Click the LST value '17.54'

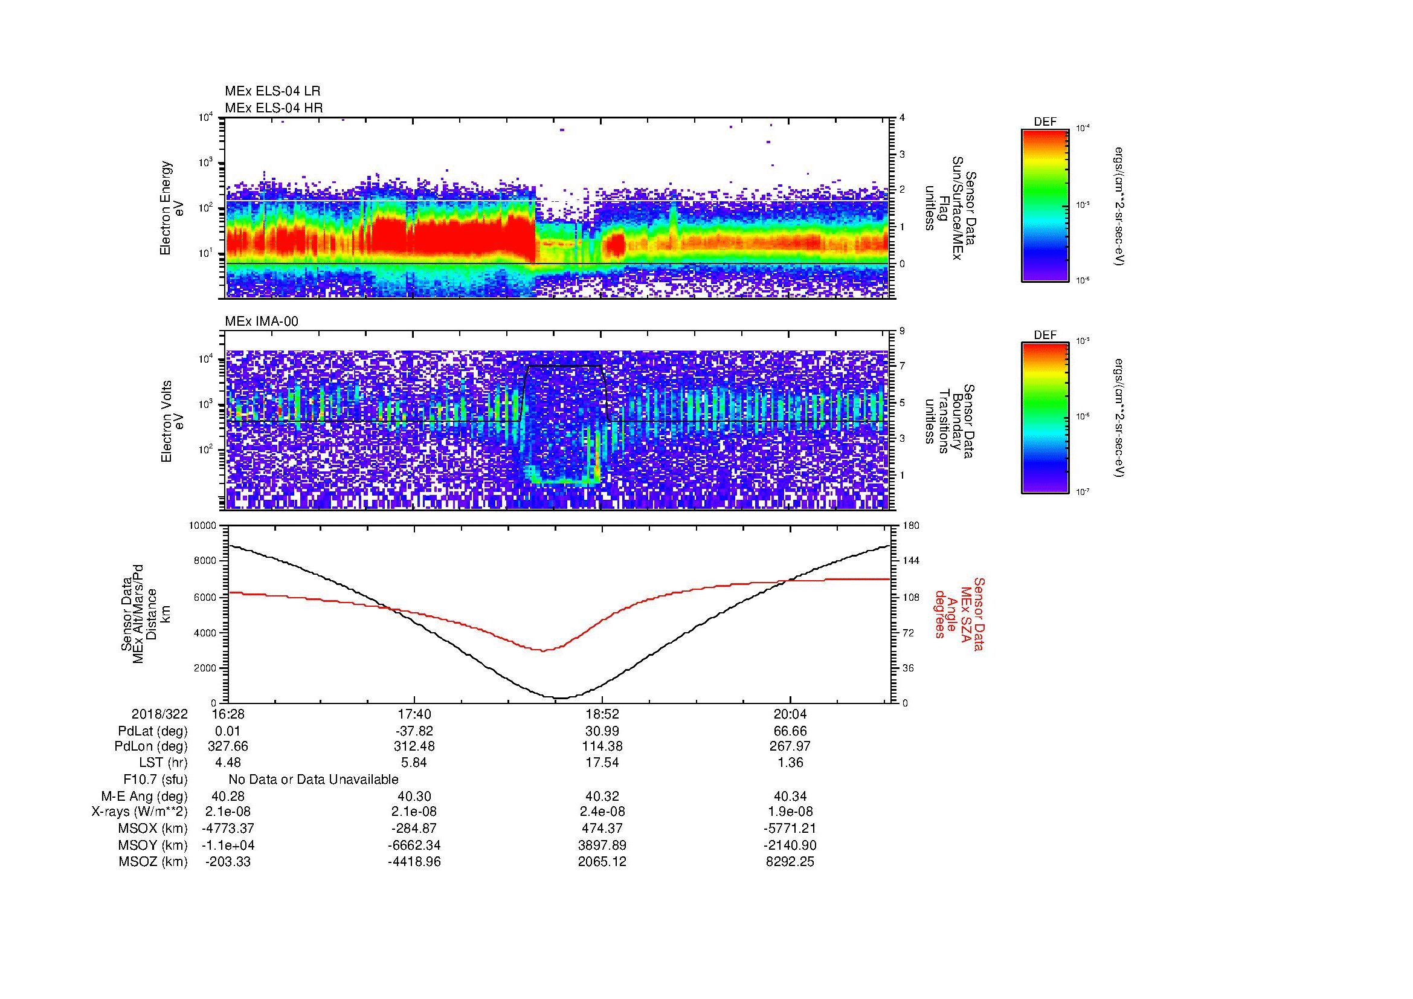pos(602,763)
